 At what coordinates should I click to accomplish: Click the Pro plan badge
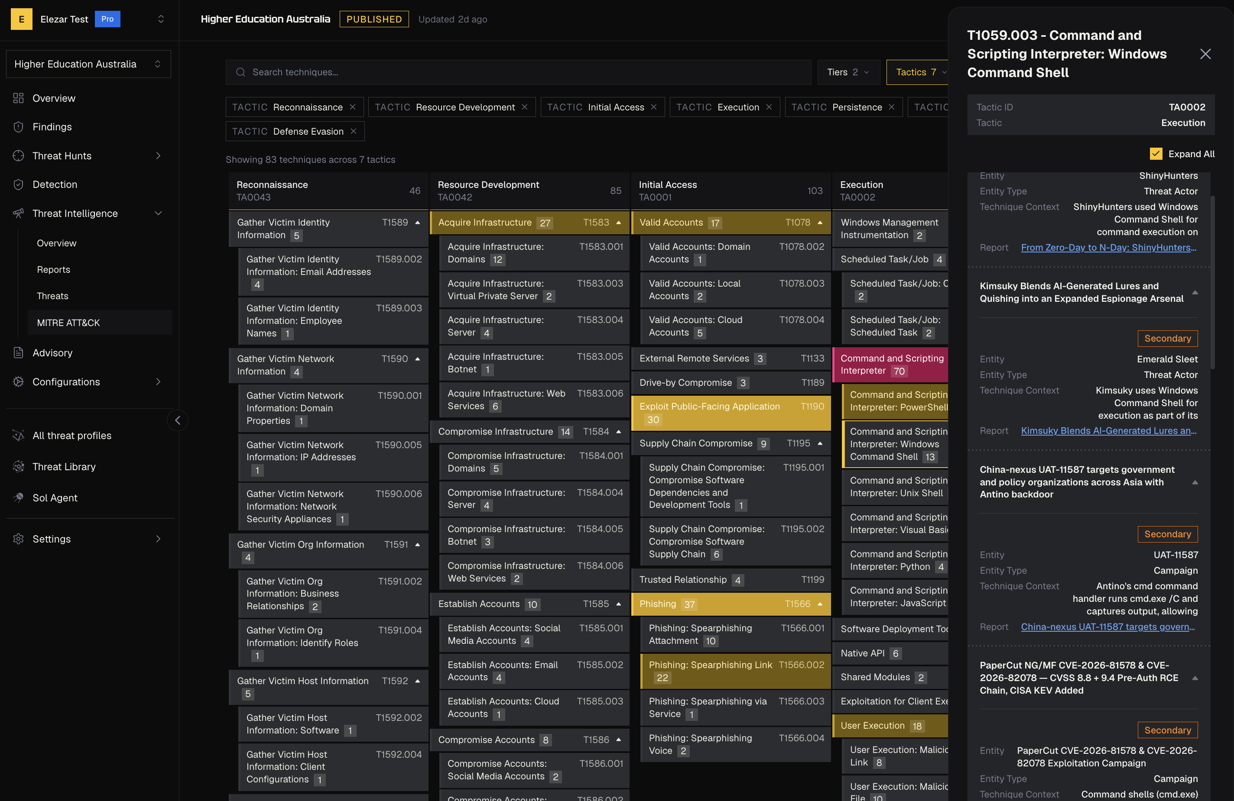[x=107, y=19]
